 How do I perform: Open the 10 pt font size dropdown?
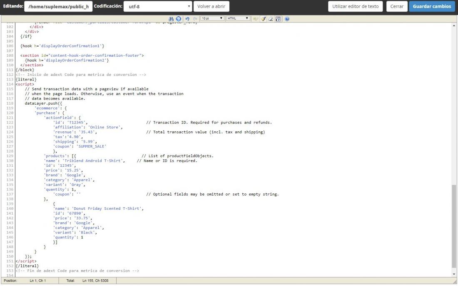click(x=212, y=18)
